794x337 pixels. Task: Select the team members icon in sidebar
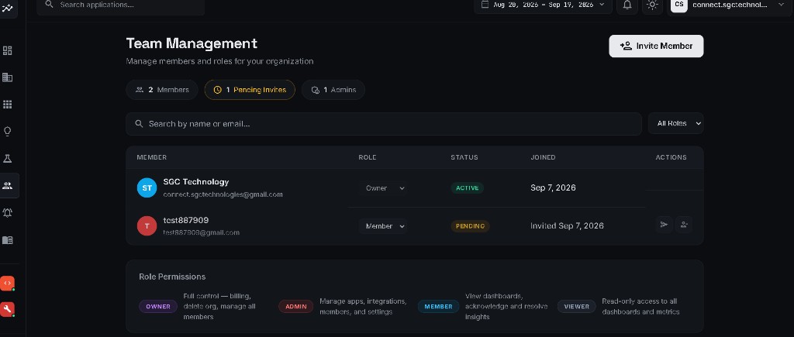[8, 186]
